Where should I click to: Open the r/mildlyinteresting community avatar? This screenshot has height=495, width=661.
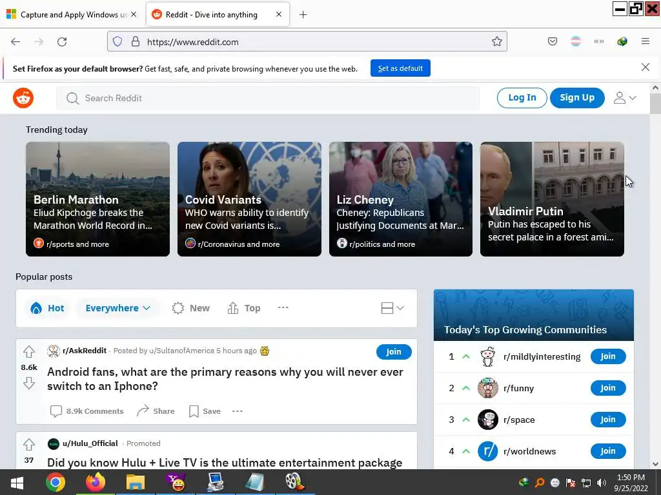tap(488, 356)
